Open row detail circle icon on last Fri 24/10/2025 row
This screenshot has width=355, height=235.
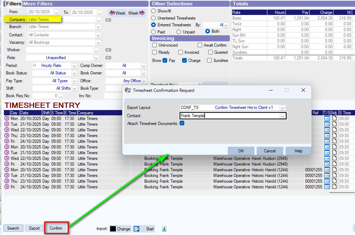pyautogui.click(x=7, y=187)
